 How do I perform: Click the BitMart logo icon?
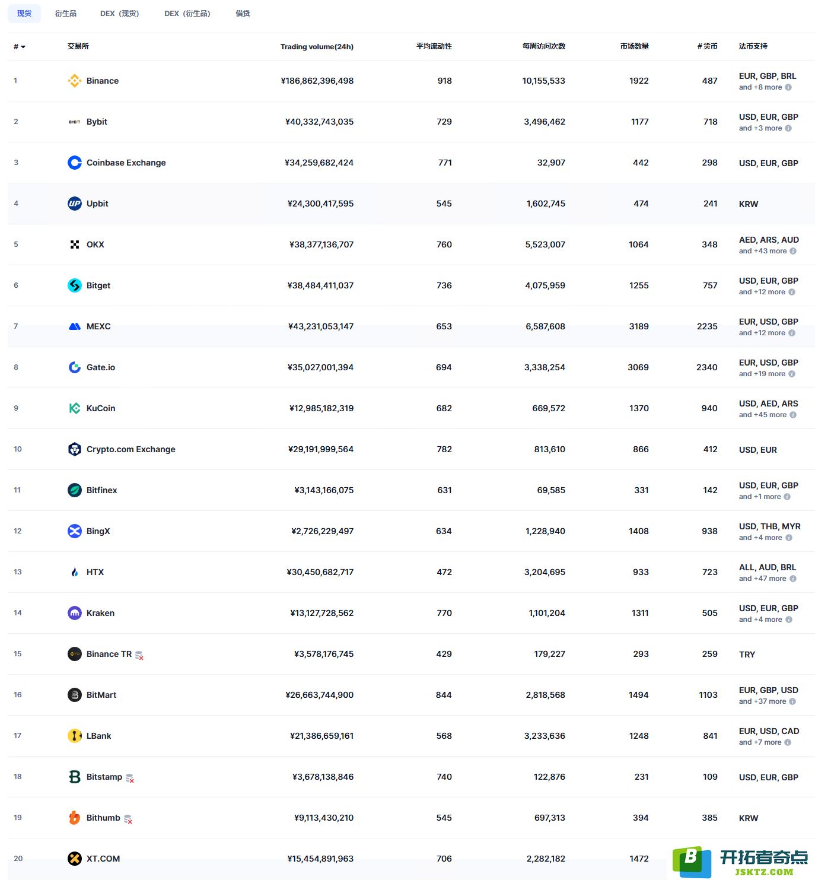pos(75,695)
